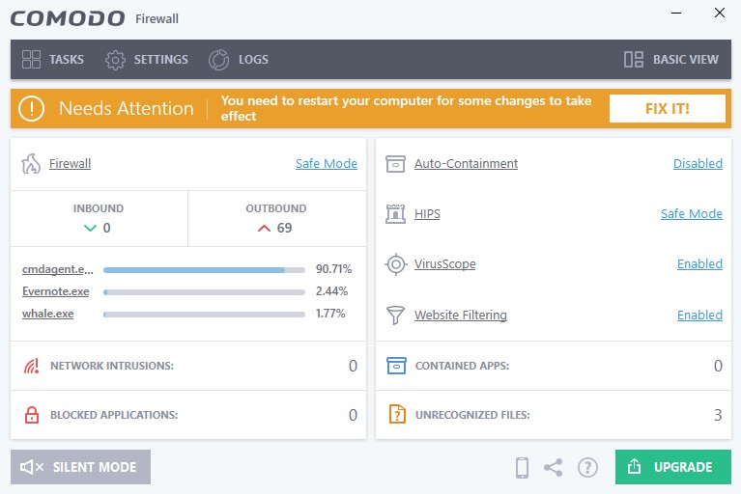The height and width of the screenshot is (494, 741).
Task: Click the restart computer warning message
Action: point(407,108)
